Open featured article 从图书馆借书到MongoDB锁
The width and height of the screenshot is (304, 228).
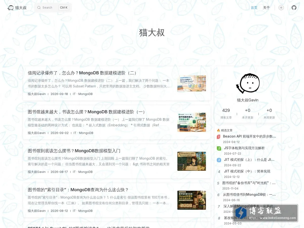click(x=250, y=195)
